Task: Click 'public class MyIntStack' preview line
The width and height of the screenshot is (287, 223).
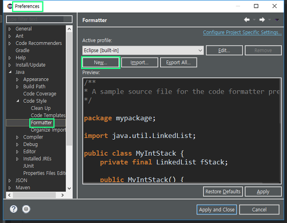Action: click(x=134, y=153)
